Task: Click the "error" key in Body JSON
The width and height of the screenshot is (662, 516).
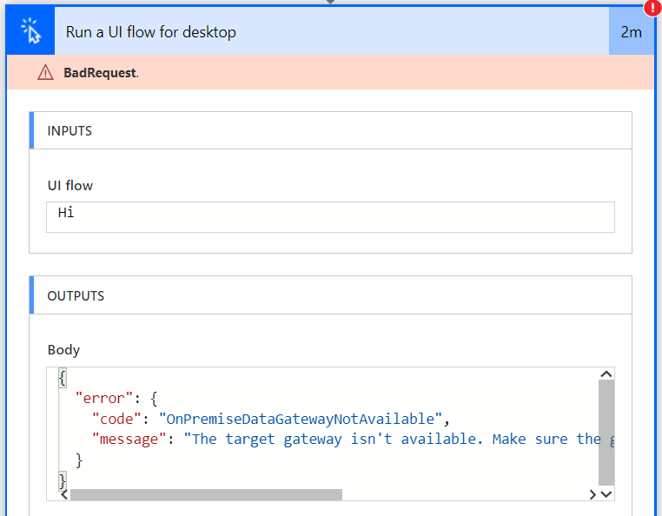Action: pos(104,398)
